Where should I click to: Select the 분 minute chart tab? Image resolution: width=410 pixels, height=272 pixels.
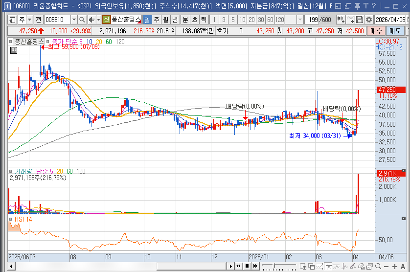pos(185,20)
